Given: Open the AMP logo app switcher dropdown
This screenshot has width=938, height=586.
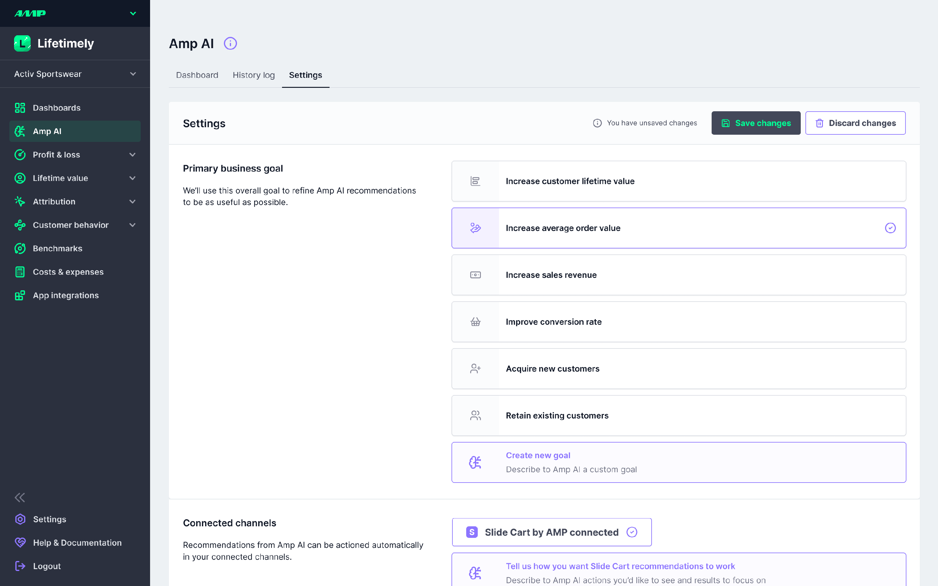Looking at the screenshot, I should pos(133,13).
